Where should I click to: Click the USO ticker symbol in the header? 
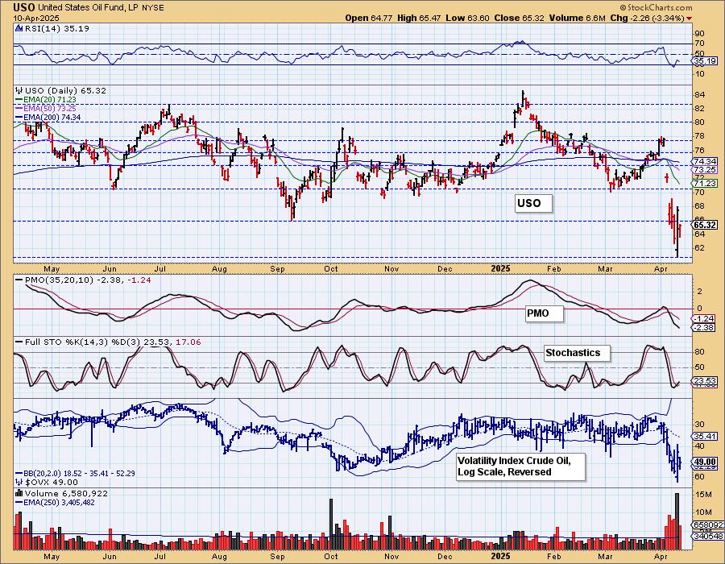tap(24, 7)
